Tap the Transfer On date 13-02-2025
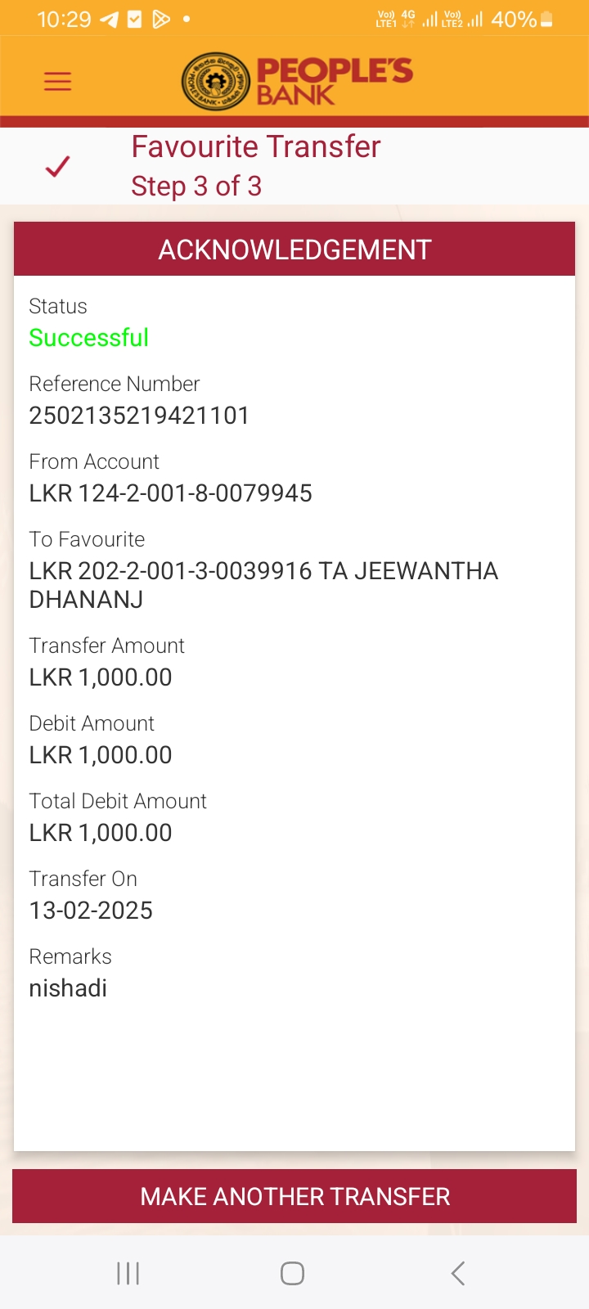This screenshot has width=589, height=1309. (91, 911)
